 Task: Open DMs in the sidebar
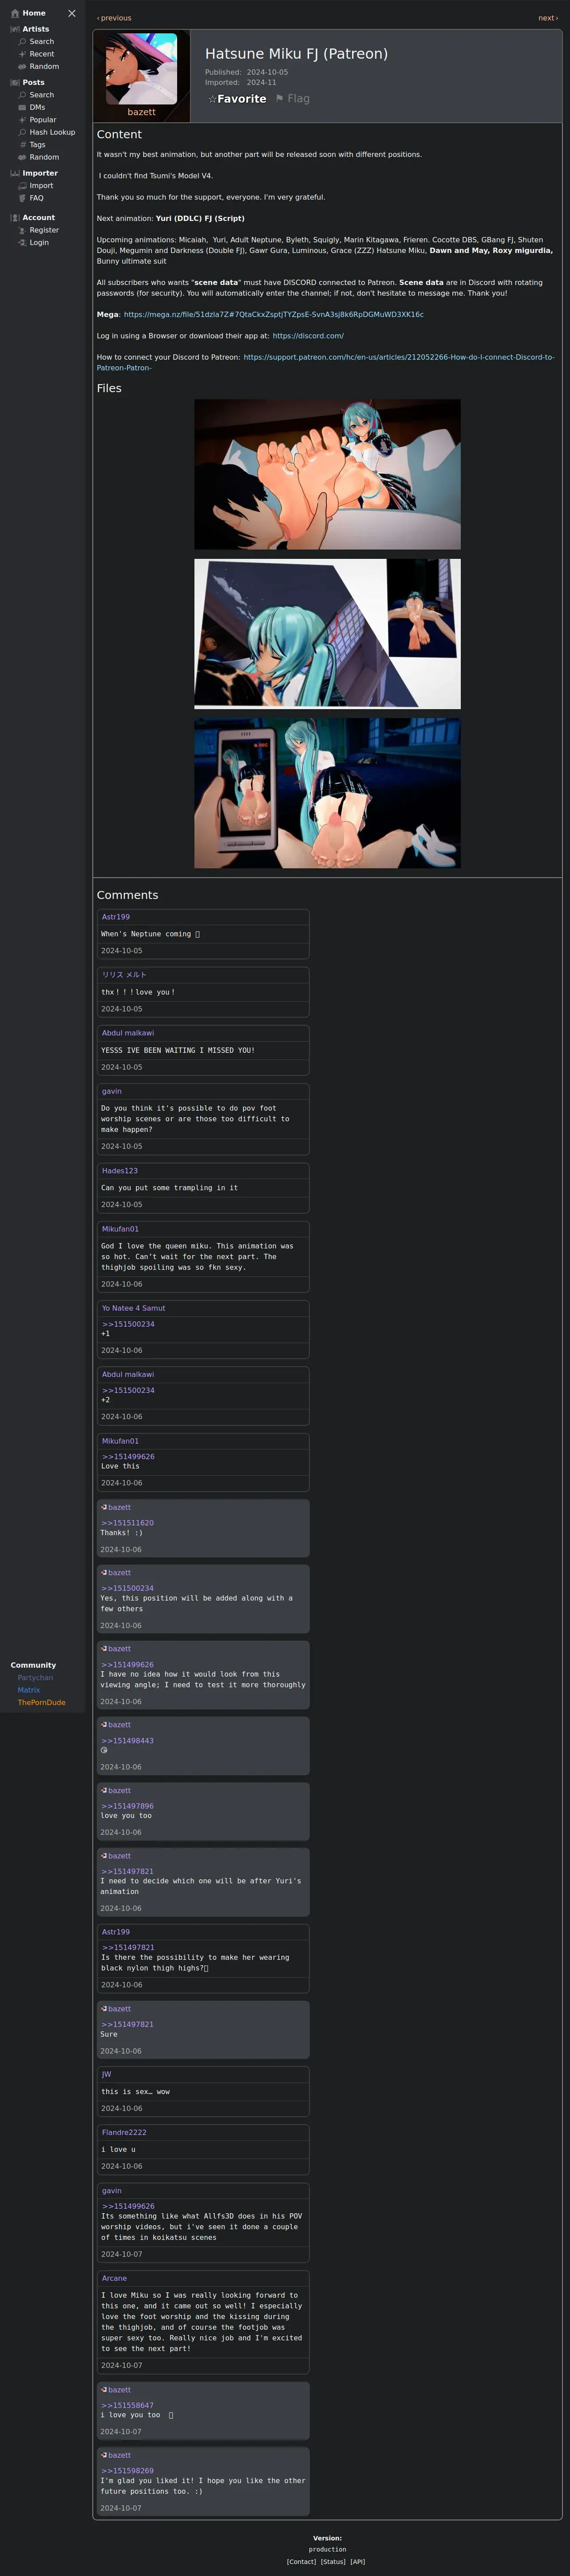(37, 107)
